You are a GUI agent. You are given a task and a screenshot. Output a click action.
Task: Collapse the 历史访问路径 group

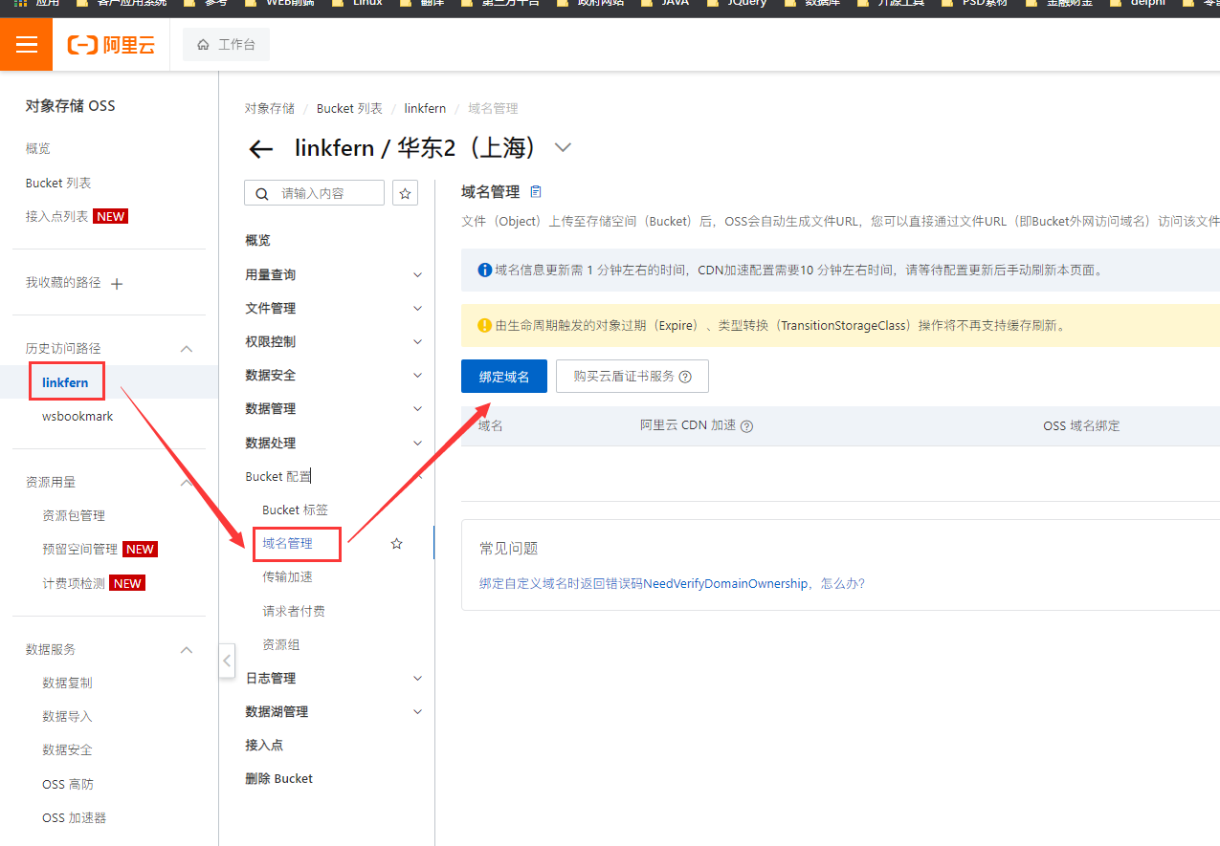(187, 349)
